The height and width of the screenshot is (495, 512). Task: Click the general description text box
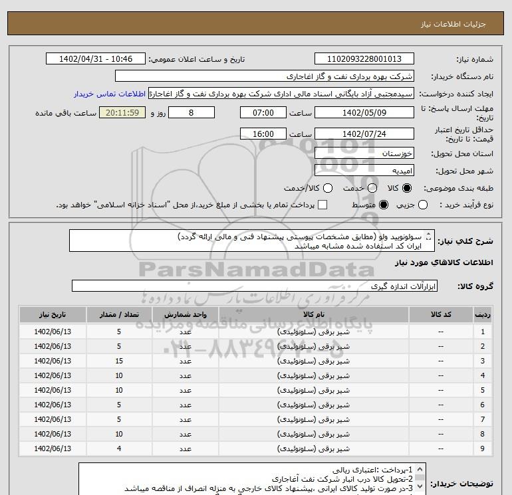[252, 241]
